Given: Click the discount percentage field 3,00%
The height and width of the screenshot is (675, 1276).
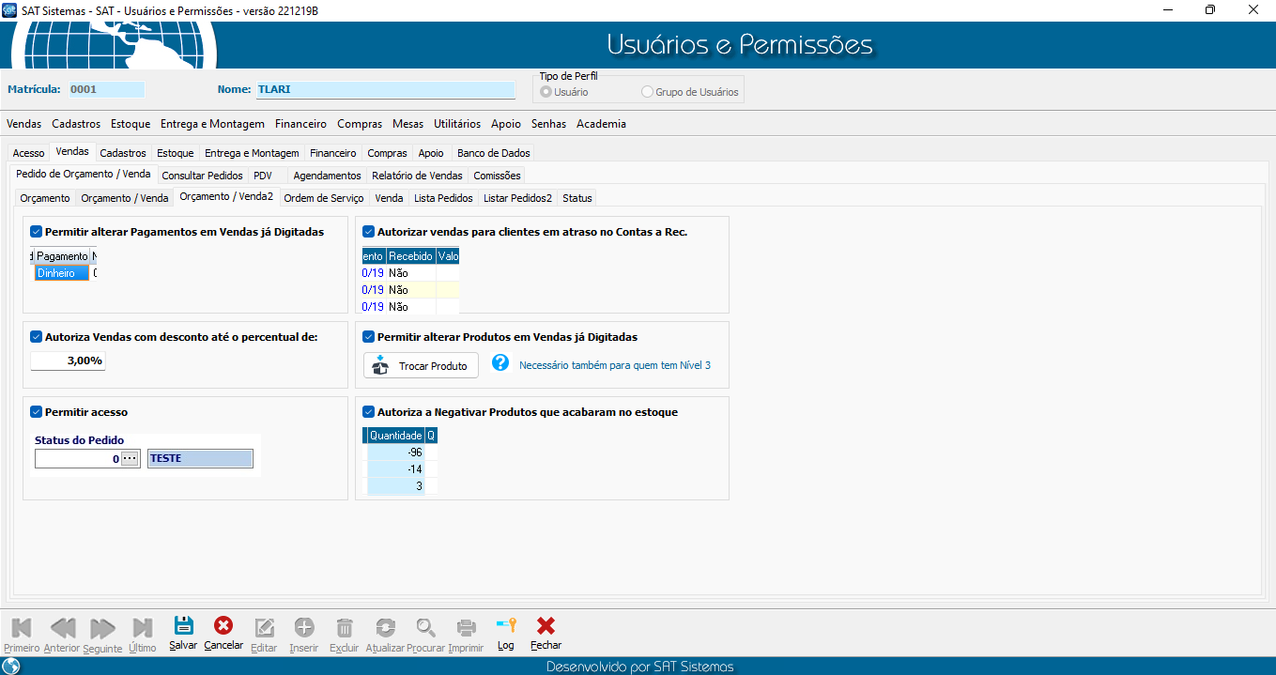Looking at the screenshot, I should coord(68,361).
